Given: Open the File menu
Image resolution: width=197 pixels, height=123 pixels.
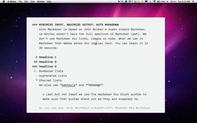Looking at the screenshot, I should click(20, 2).
